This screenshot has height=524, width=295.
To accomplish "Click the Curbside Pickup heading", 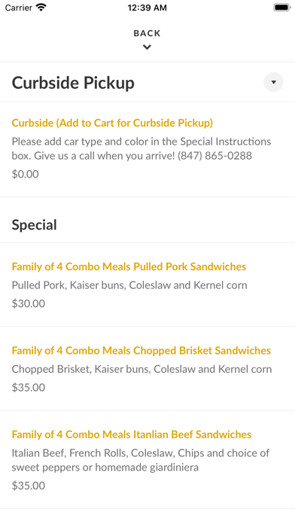I will coord(73,83).
